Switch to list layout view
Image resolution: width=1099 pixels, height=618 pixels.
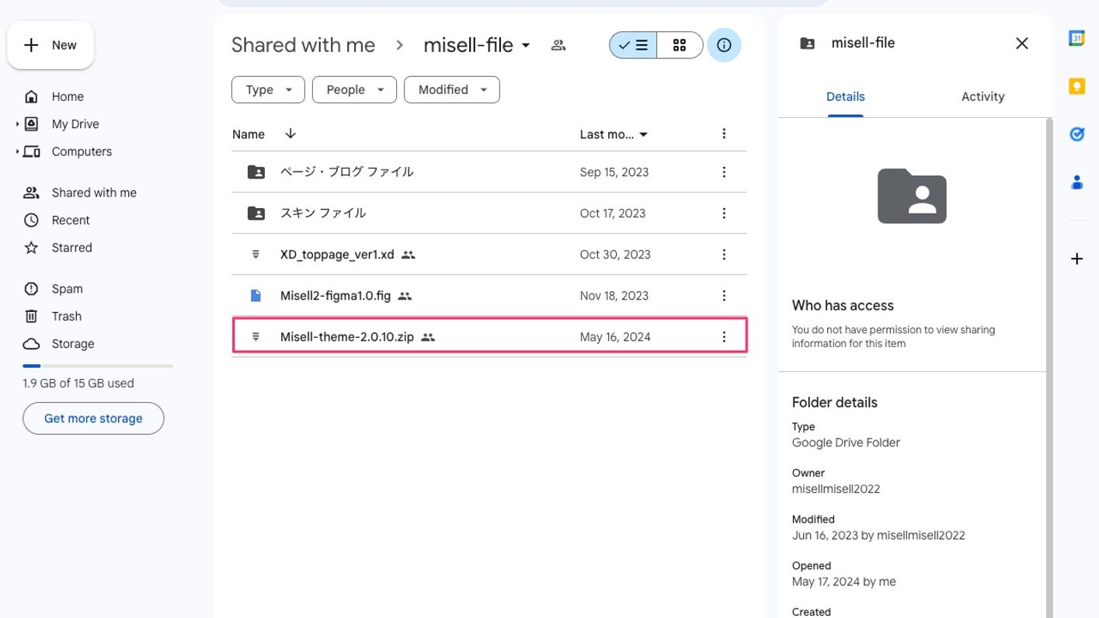pos(633,45)
